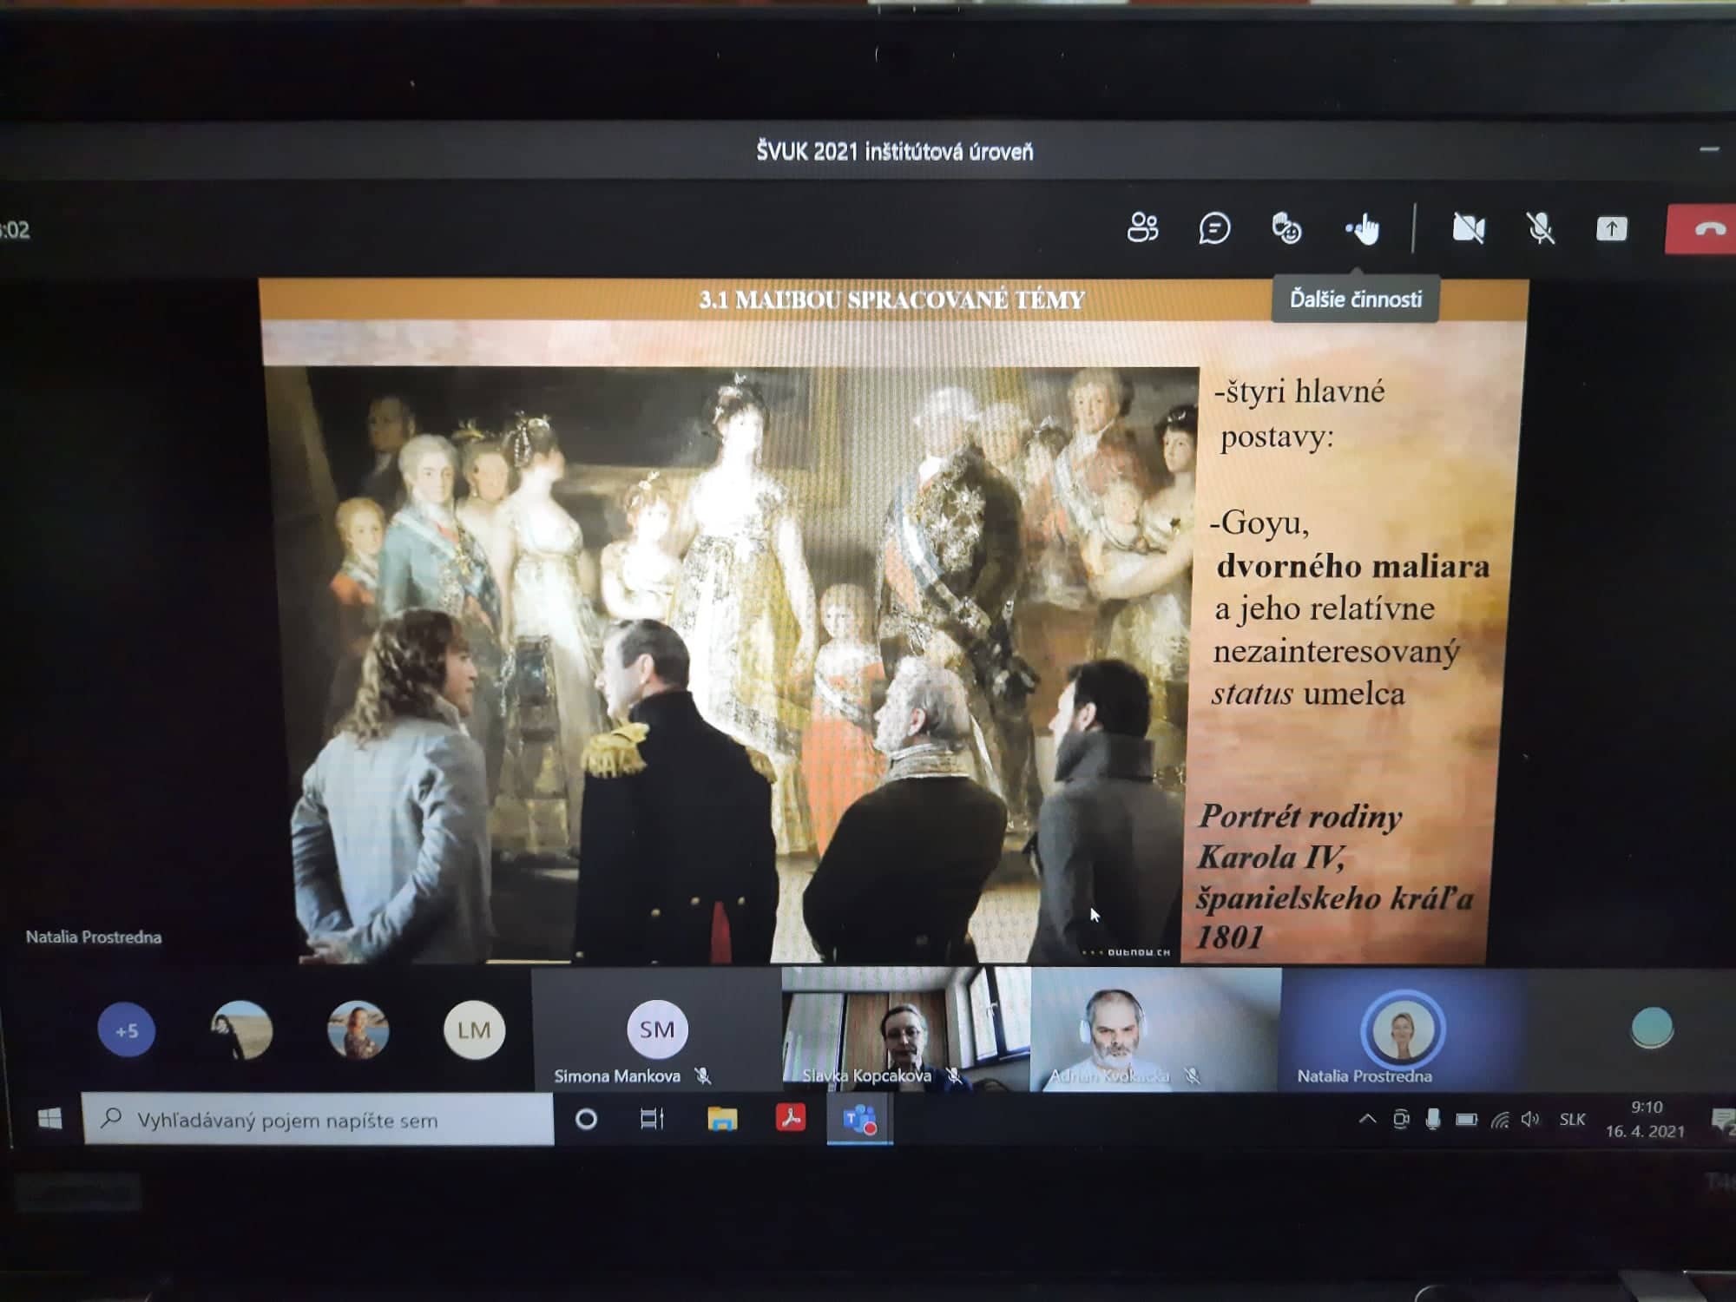Click the +5 more participants bubble
Image resolution: width=1736 pixels, height=1302 pixels.
127,1030
